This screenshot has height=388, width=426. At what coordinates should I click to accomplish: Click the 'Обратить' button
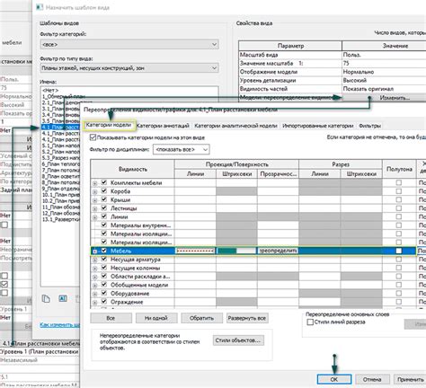[x=201, y=318]
